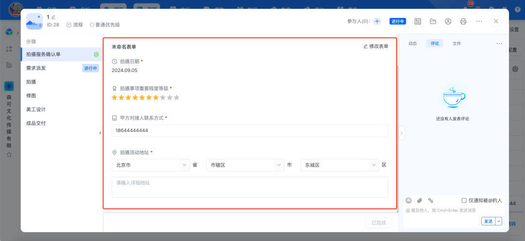
Task: Select the 成品交付 step
Action: point(62,123)
